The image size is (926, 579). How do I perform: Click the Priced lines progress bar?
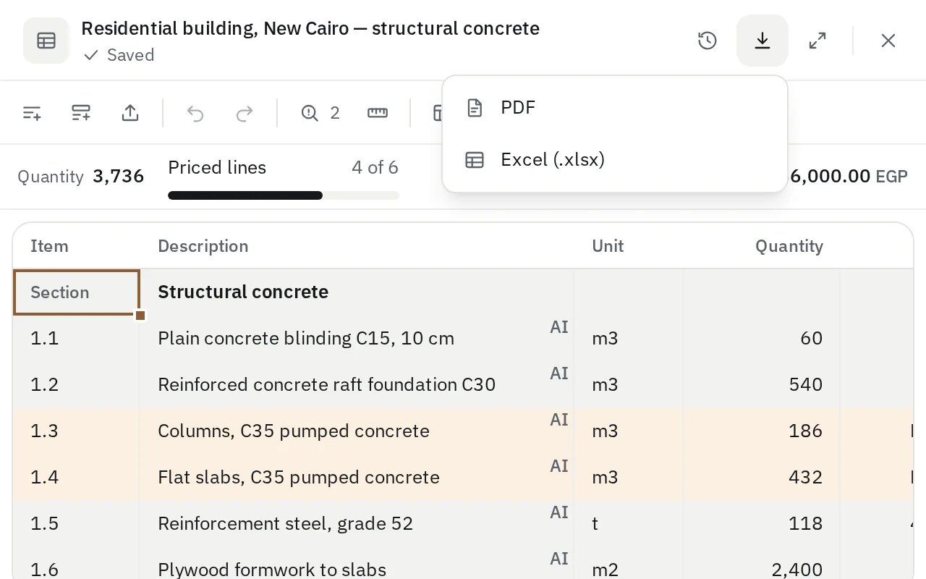pos(284,195)
